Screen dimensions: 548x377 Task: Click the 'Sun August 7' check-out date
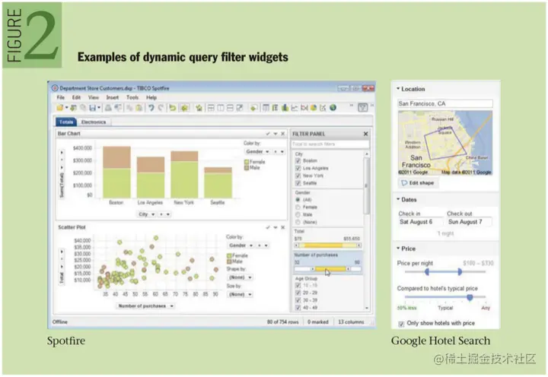pyautogui.click(x=469, y=222)
